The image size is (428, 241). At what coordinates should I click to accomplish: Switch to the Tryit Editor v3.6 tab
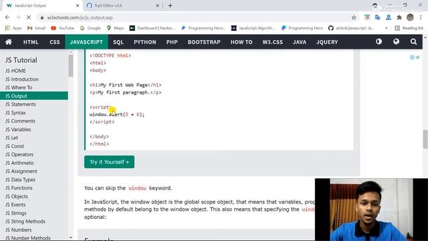(123, 5)
